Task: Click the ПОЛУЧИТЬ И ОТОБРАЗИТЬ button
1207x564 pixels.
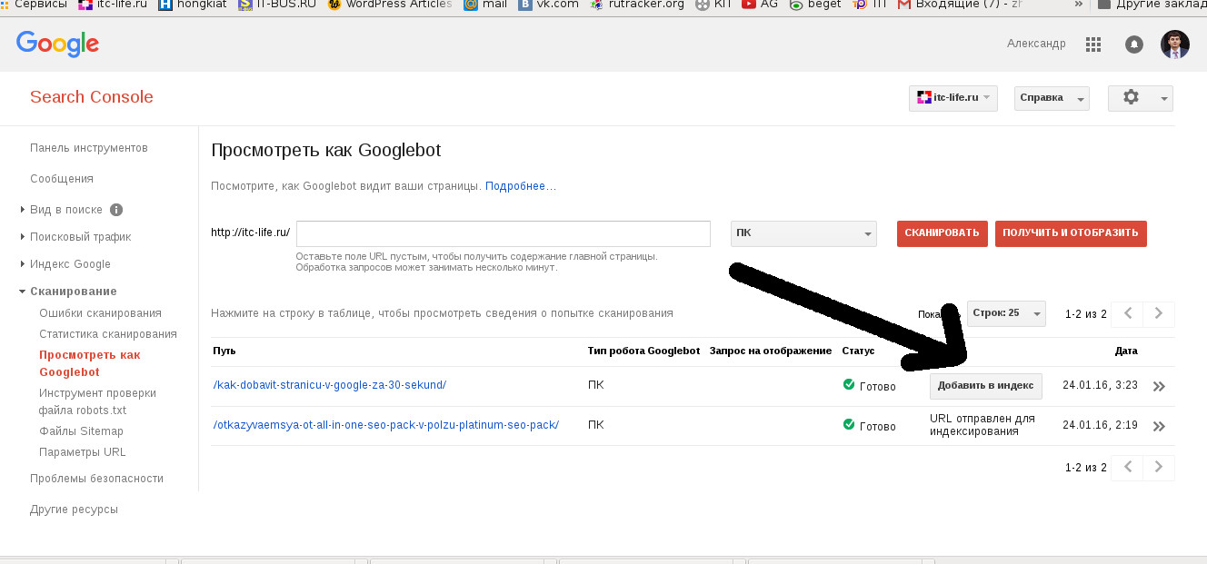Action: 1071,233
